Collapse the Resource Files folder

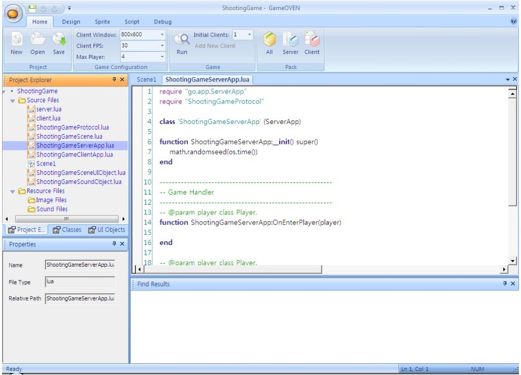(x=12, y=191)
